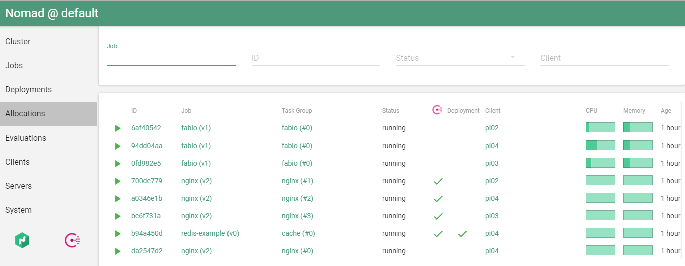The image size is (685, 266).
Task: Click the play icon for allocation 6af40542
Action: click(x=118, y=128)
